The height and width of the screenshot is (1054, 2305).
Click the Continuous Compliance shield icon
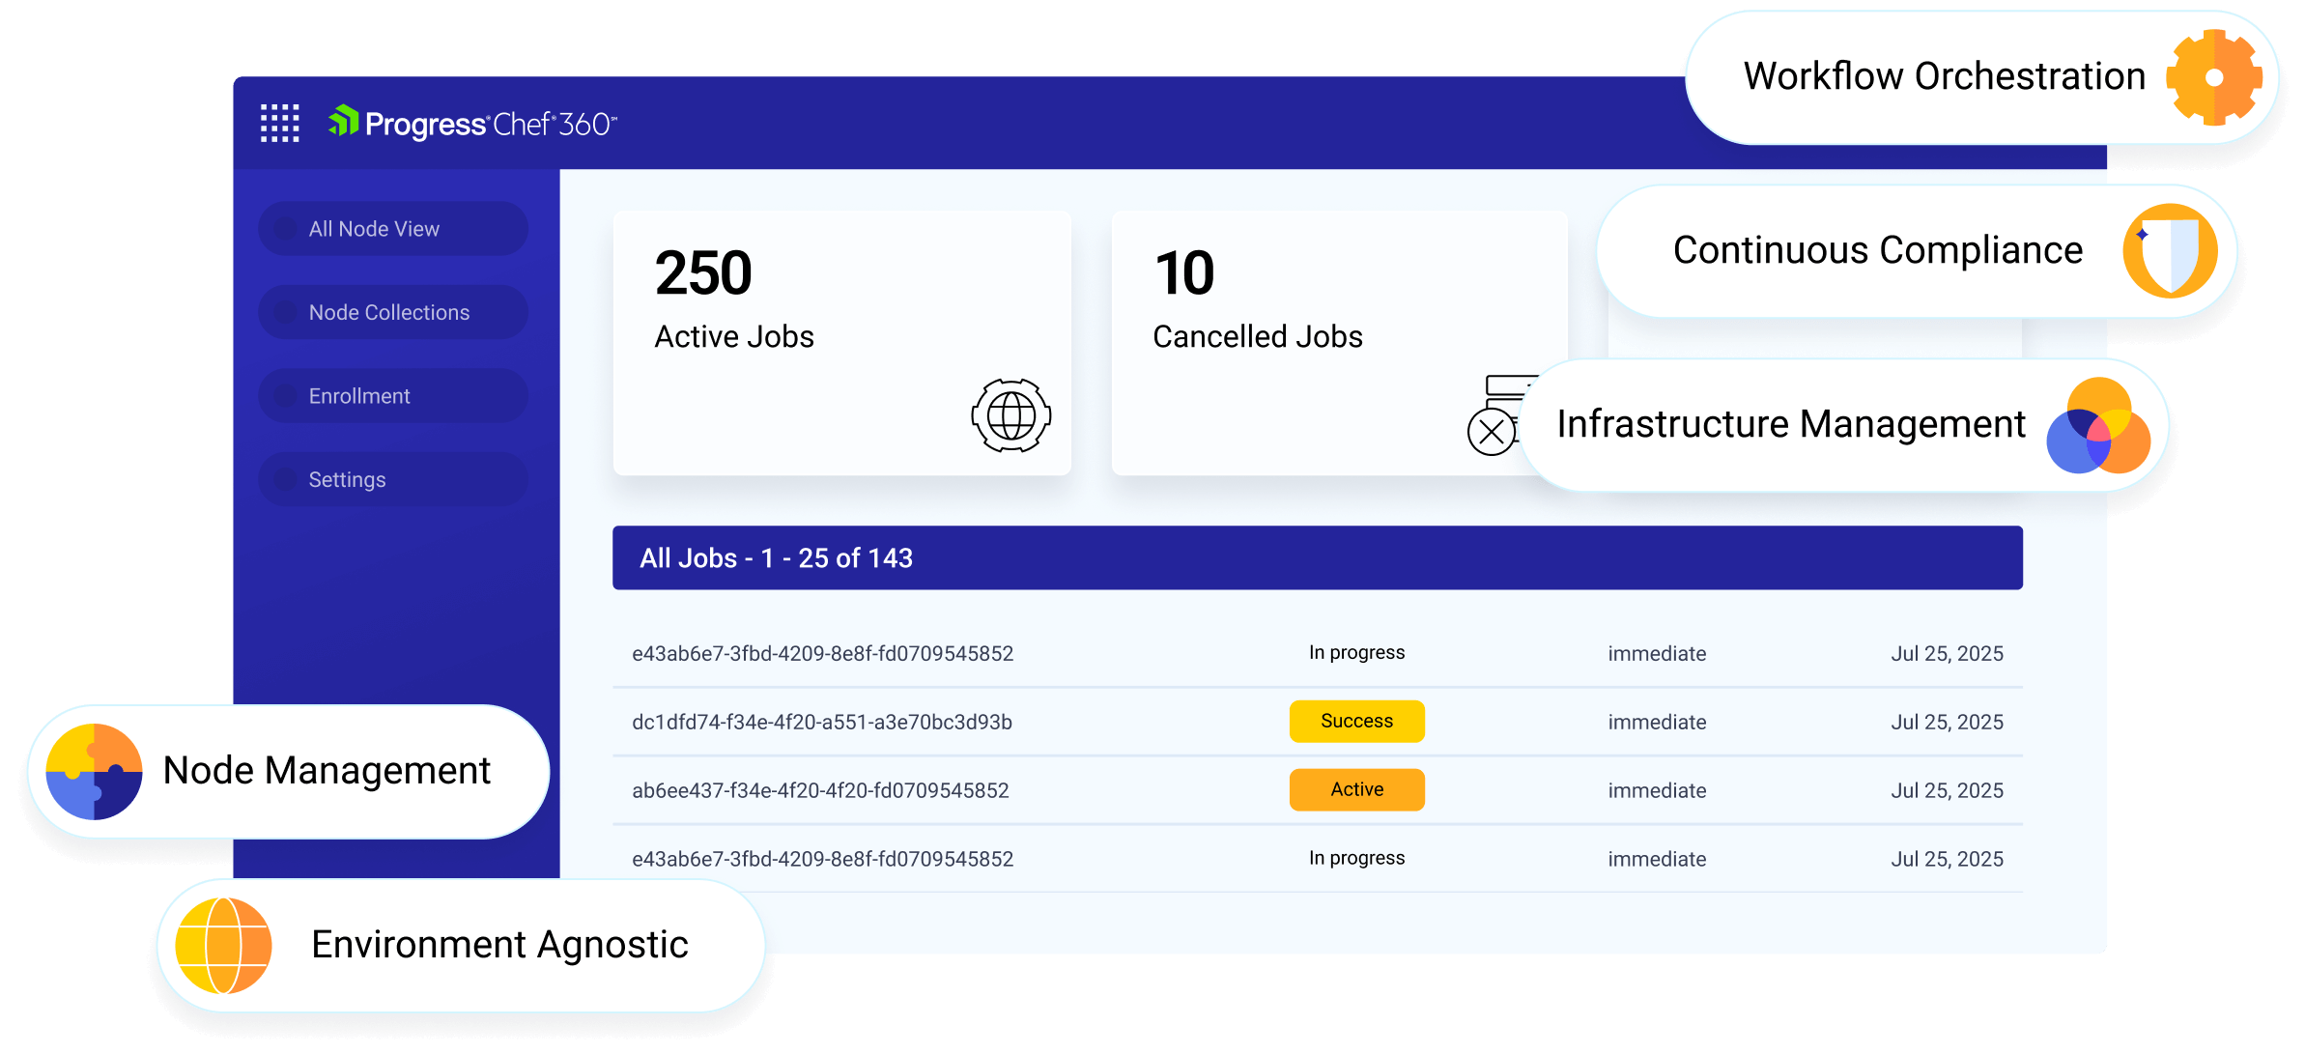pos(2169,251)
